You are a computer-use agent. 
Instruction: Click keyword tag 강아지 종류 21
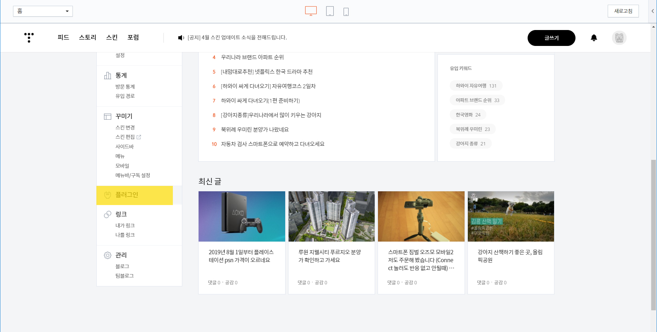point(471,144)
